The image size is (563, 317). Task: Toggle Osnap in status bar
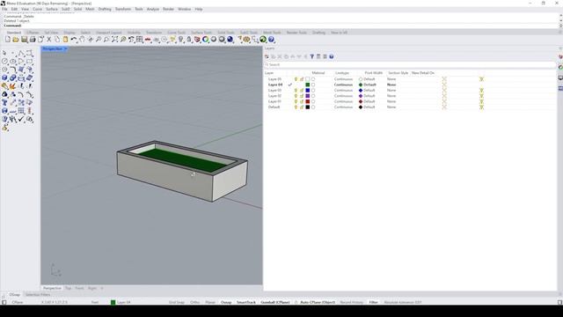(226, 302)
